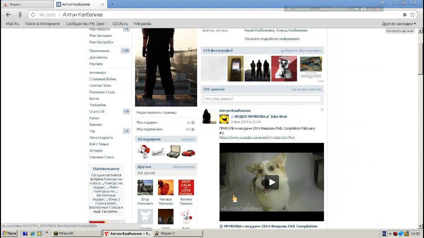
Task: Click the ВИДЕО ПРИКОЛЫ smiley avatar
Action: coord(224,119)
